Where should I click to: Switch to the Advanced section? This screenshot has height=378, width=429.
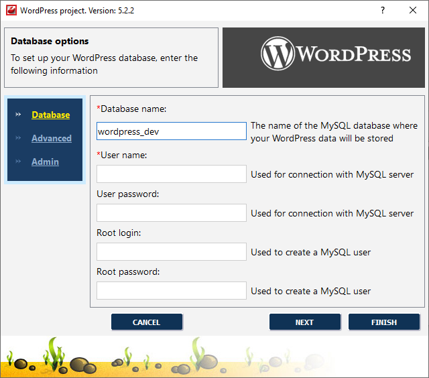(52, 139)
